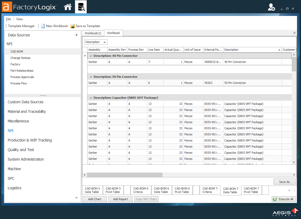Click the Add Chart button
Image resolution: width=301 pixels, height=219 pixels.
pyautogui.click(x=95, y=199)
